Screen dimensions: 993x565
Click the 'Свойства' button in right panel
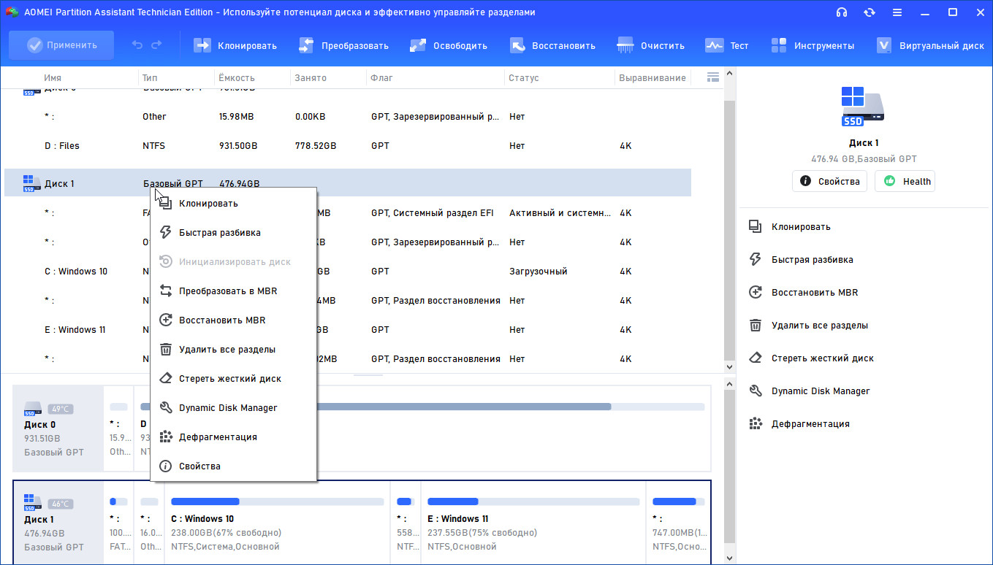coord(830,181)
